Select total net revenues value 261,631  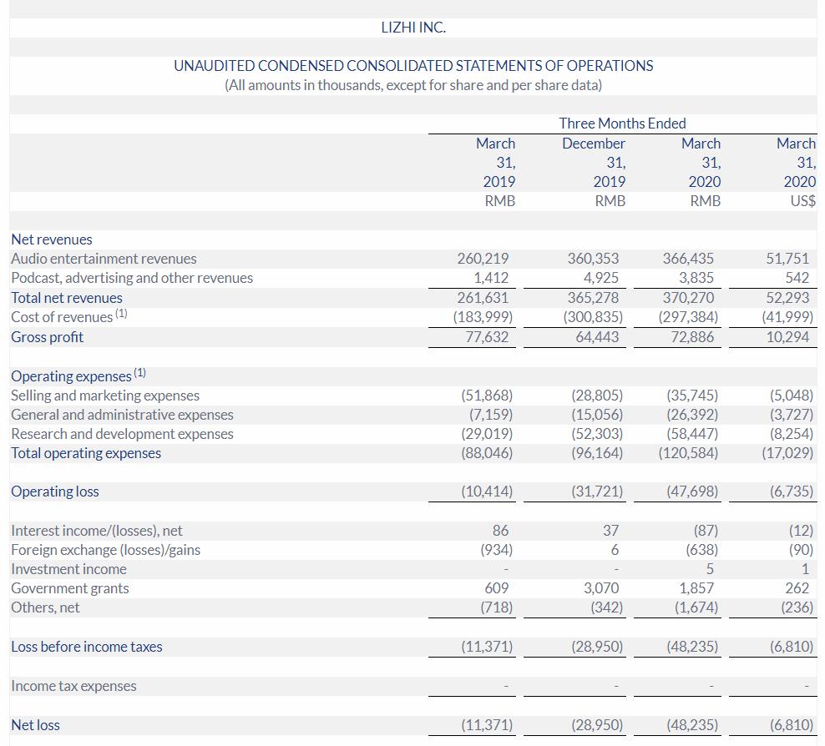pyautogui.click(x=483, y=298)
